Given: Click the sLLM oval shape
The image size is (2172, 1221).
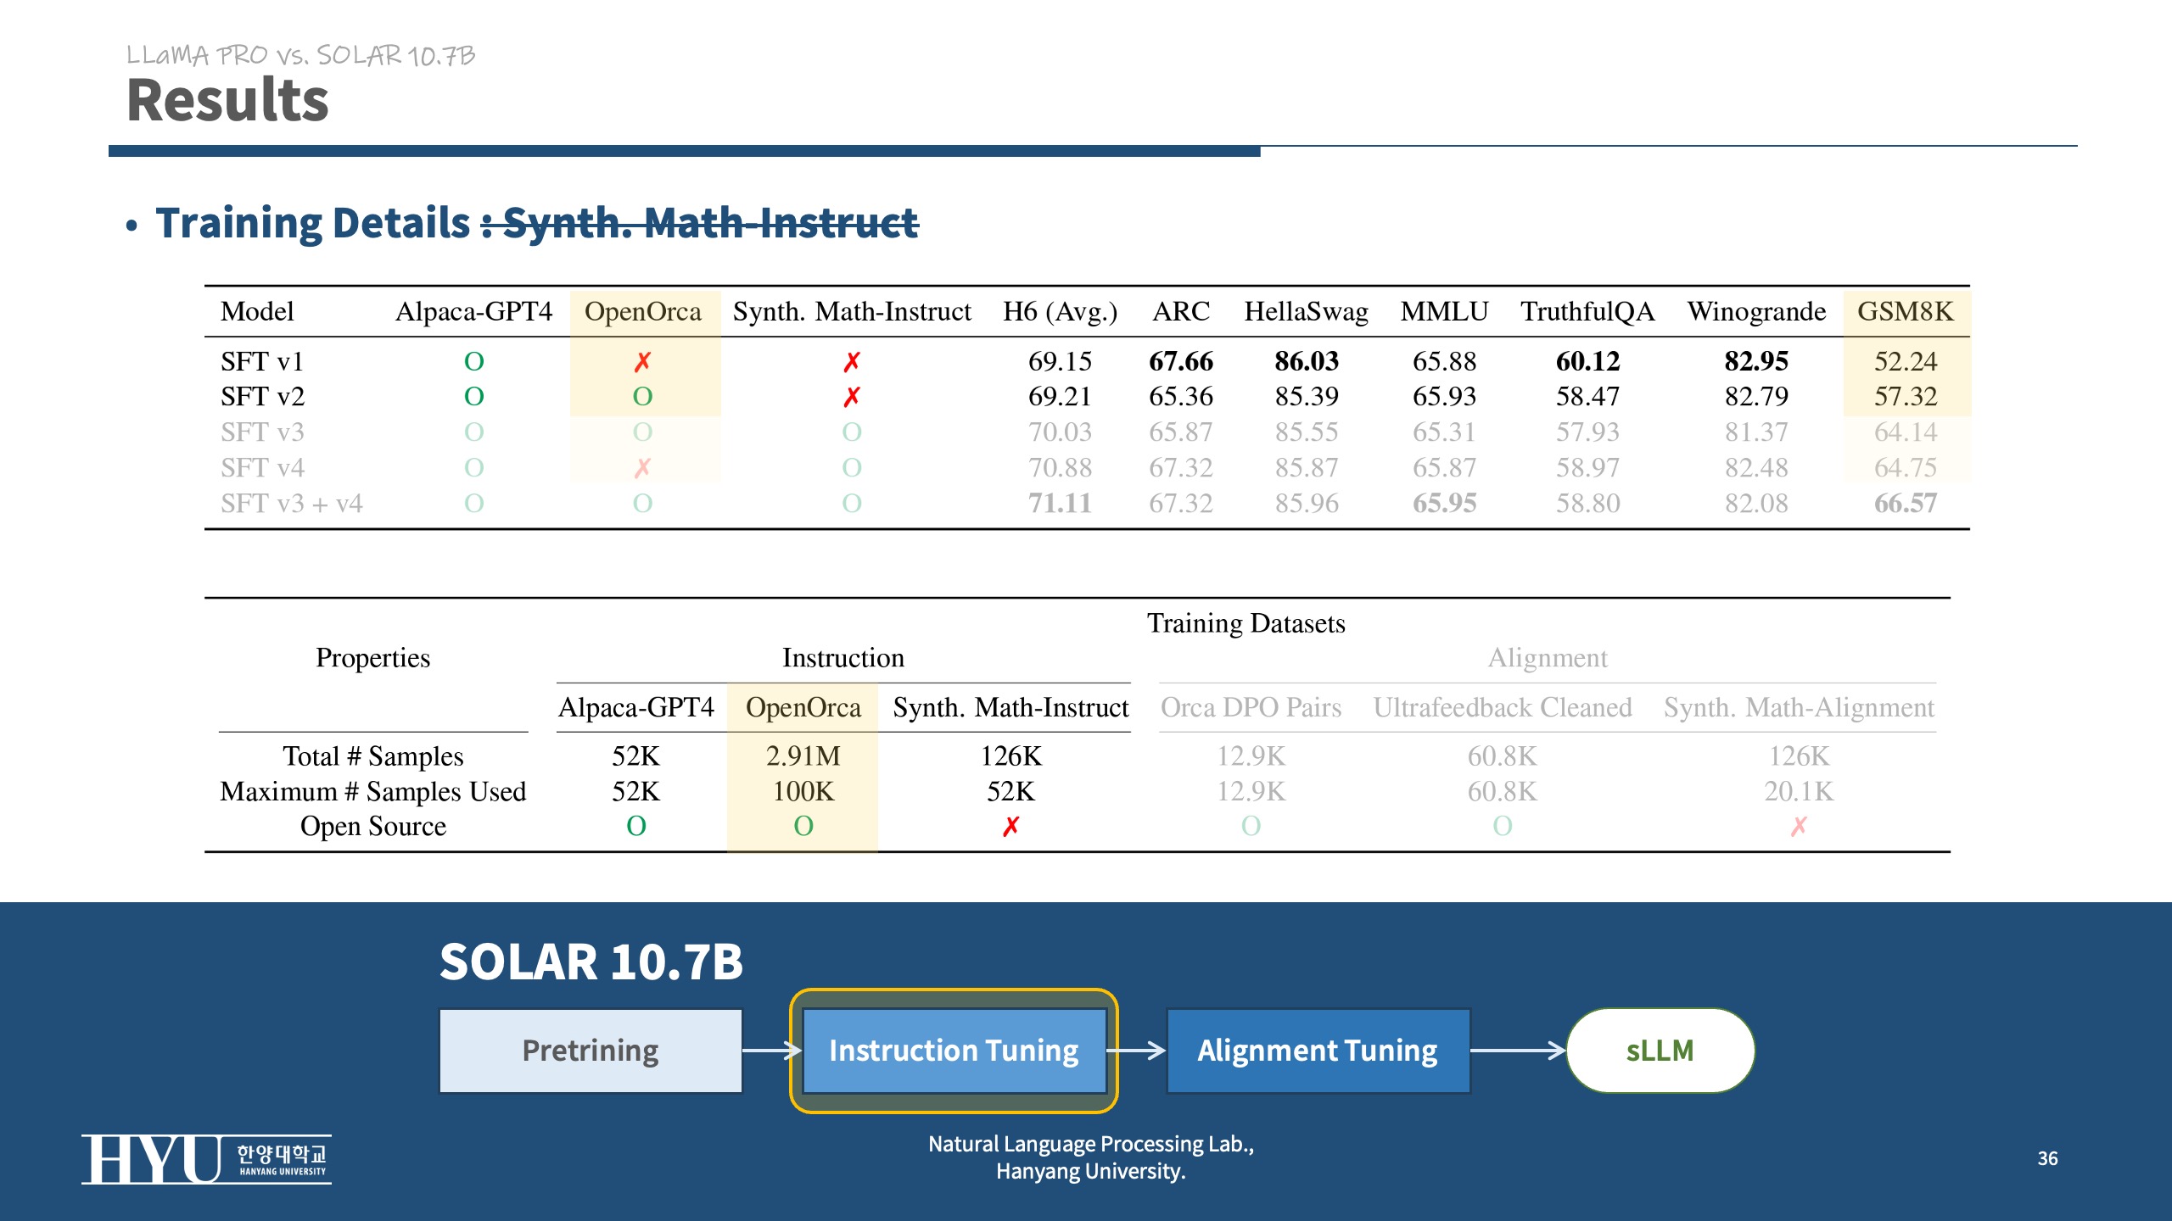Looking at the screenshot, I should click(x=1660, y=1051).
